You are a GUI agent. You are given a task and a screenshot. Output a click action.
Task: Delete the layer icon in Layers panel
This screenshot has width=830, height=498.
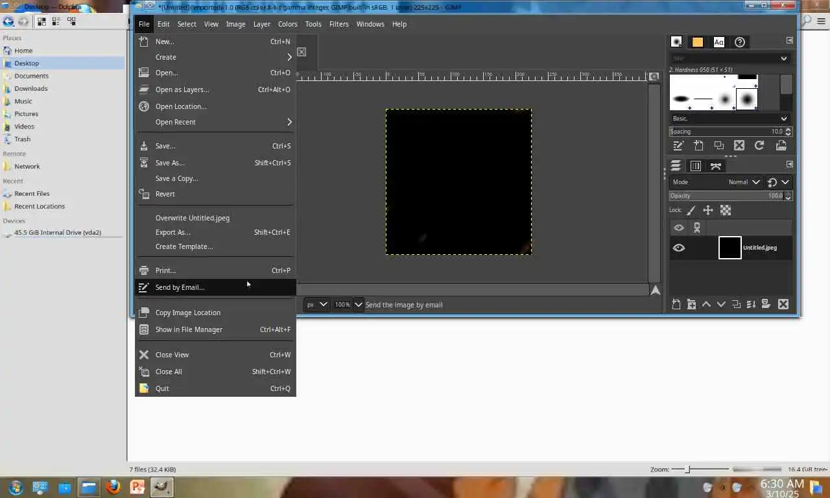[x=783, y=304]
